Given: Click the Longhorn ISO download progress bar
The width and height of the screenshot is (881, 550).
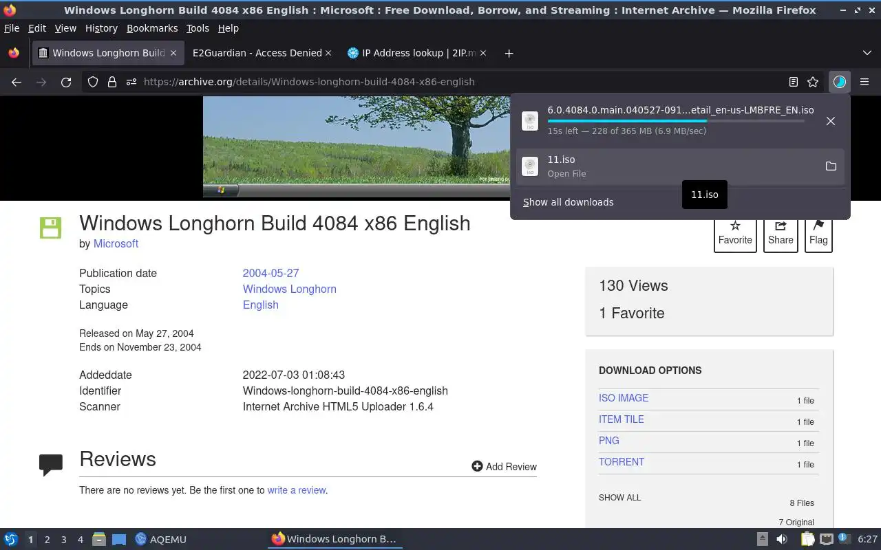Looking at the screenshot, I should point(675,121).
